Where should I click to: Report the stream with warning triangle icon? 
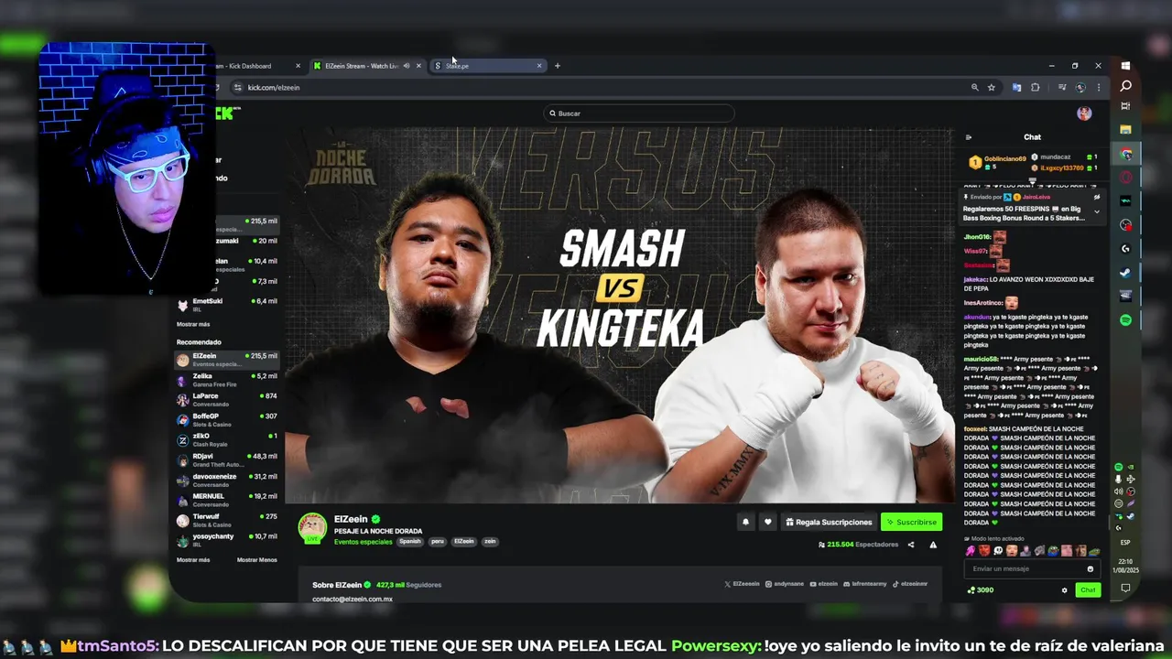click(933, 545)
